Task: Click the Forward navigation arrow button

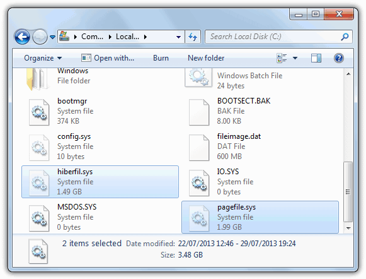Action: click(x=40, y=37)
